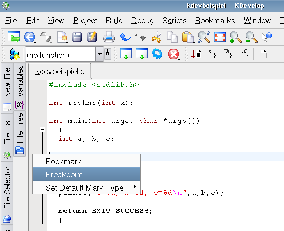This screenshot has width=284, height=231.
Task: Expand Set Default Mark Type submenu
Action: 86,188
